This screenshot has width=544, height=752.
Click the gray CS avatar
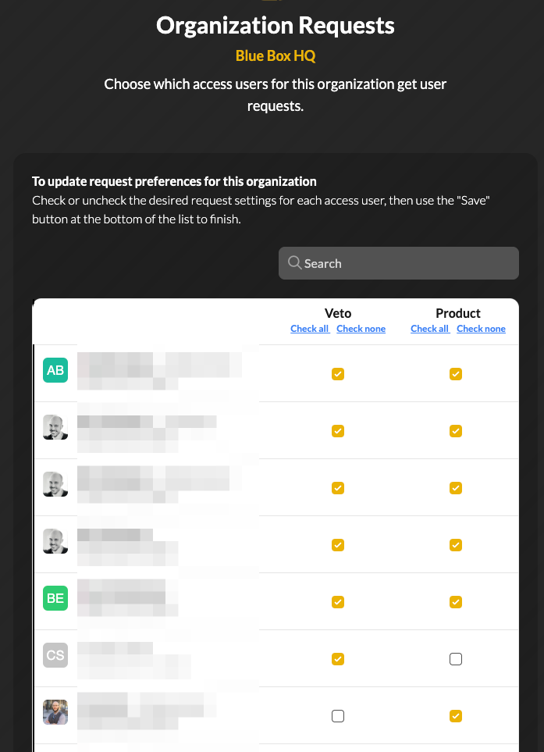tap(55, 655)
